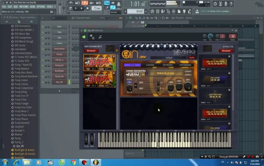Open the TOOLS menu
This screenshot has height=166, width=264.
pyautogui.click(x=50, y=7)
